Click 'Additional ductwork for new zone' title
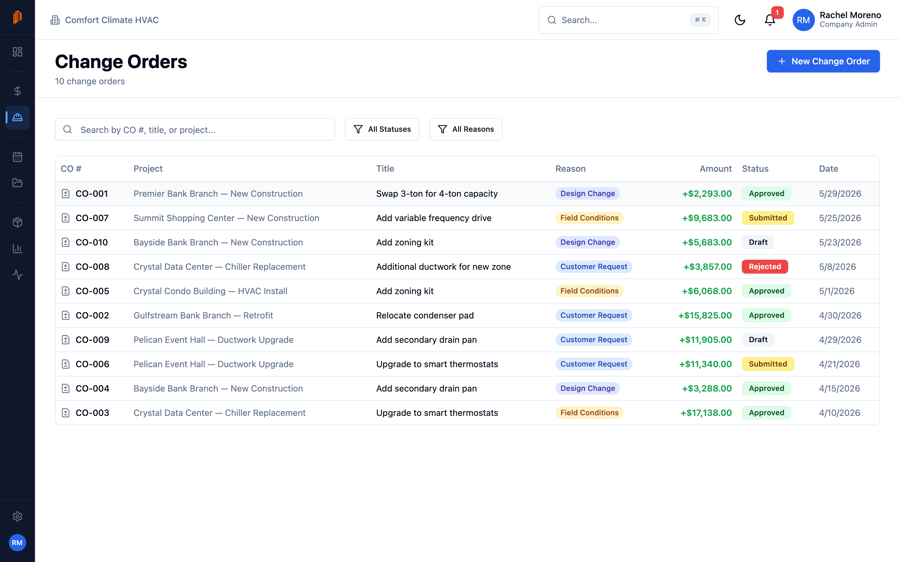900x562 pixels. (443, 267)
